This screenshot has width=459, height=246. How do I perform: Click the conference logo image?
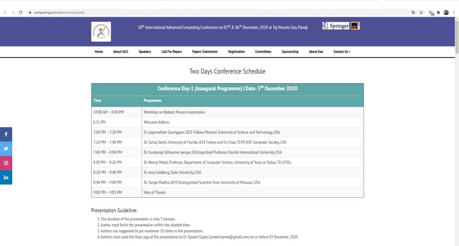(x=101, y=32)
